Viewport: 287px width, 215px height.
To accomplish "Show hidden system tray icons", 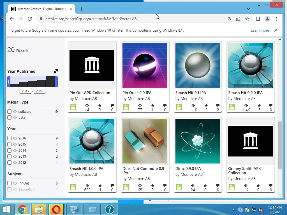I will [x=233, y=210].
